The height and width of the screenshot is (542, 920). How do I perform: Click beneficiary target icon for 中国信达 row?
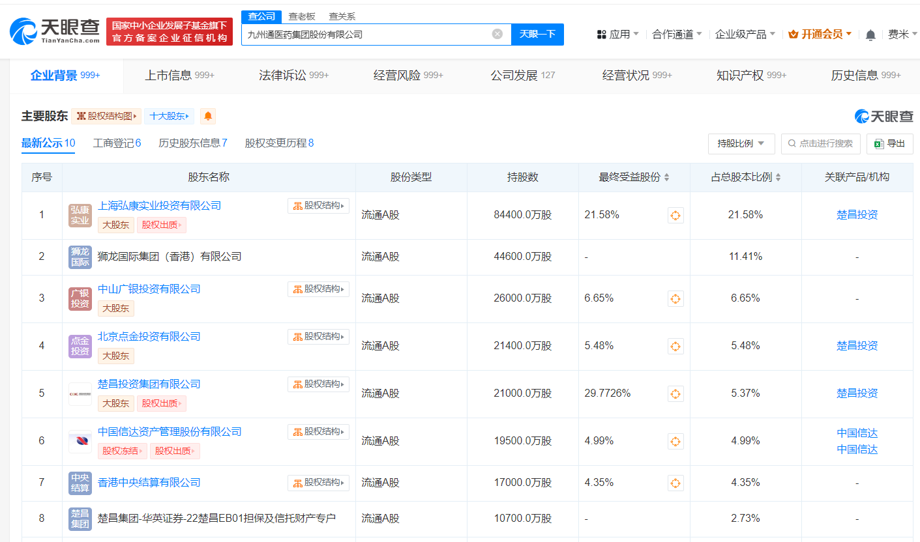coord(675,441)
